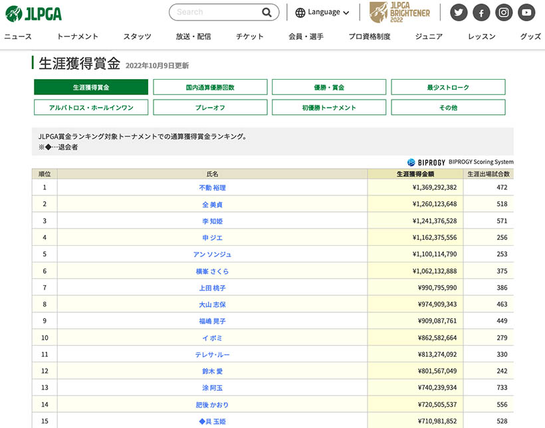
Task: Open the Facebook social icon
Action: [481, 13]
